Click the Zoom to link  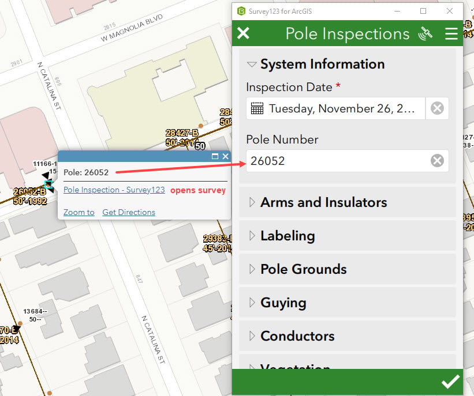(79, 212)
